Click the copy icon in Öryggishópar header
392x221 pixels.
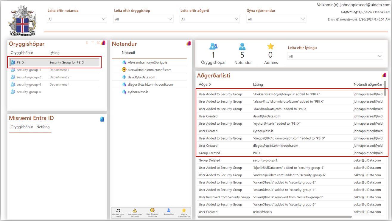click(87, 43)
